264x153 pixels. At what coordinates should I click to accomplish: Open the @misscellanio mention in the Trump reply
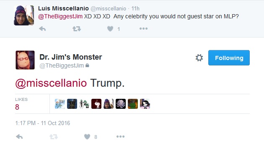pyautogui.click(x=51, y=83)
